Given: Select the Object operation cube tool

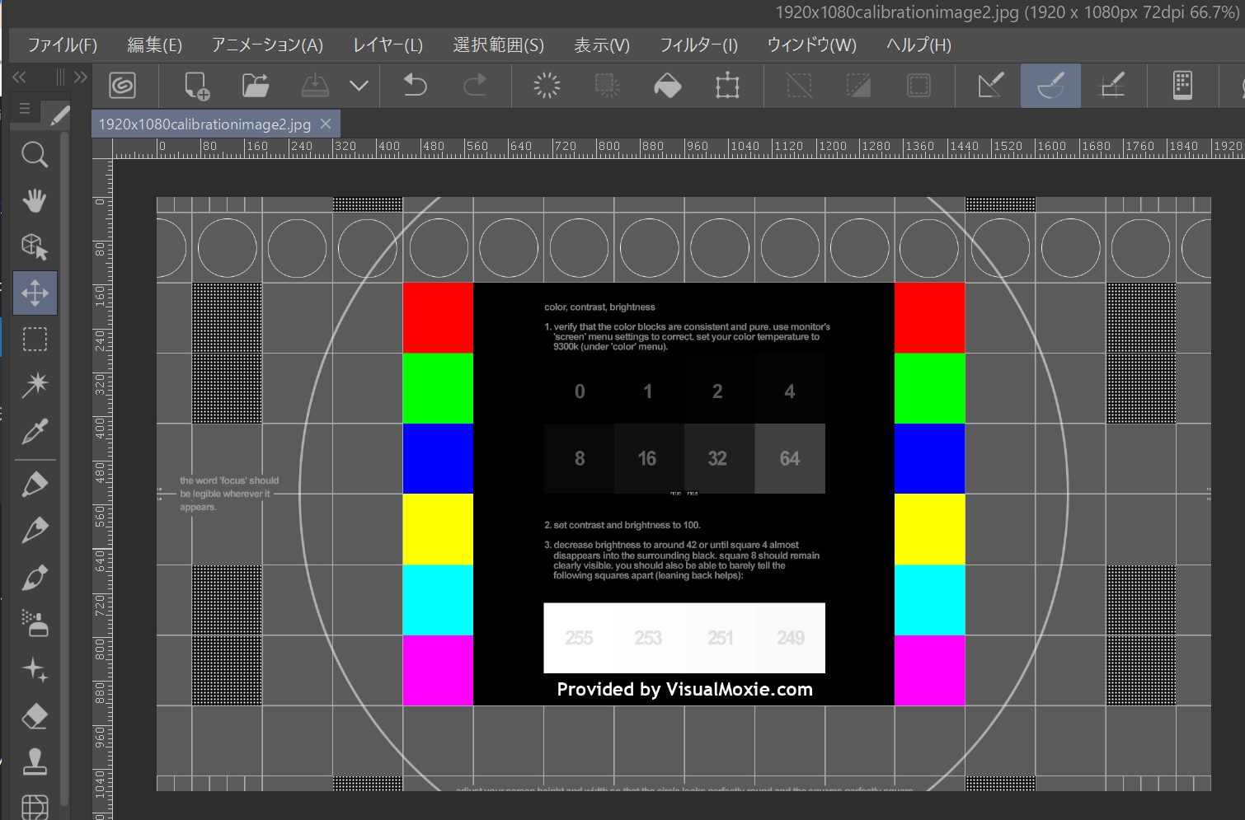Looking at the screenshot, I should (35, 246).
